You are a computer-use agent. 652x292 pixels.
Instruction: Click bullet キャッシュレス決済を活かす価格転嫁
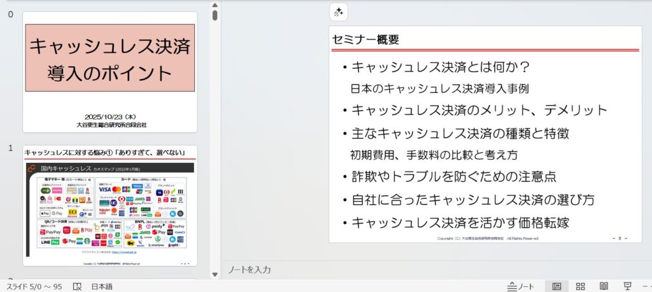pos(460,223)
